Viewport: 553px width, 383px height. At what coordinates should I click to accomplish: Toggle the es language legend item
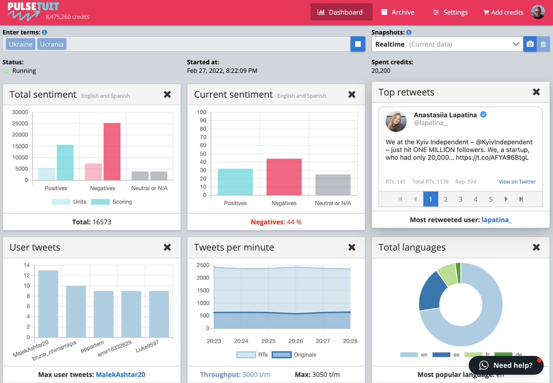coord(446,355)
